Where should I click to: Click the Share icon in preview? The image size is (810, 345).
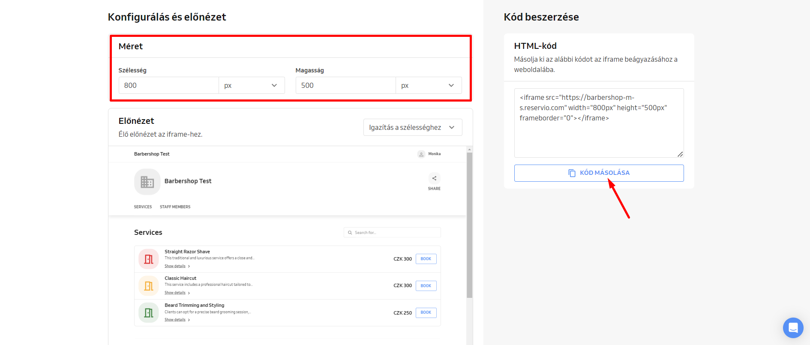point(434,178)
